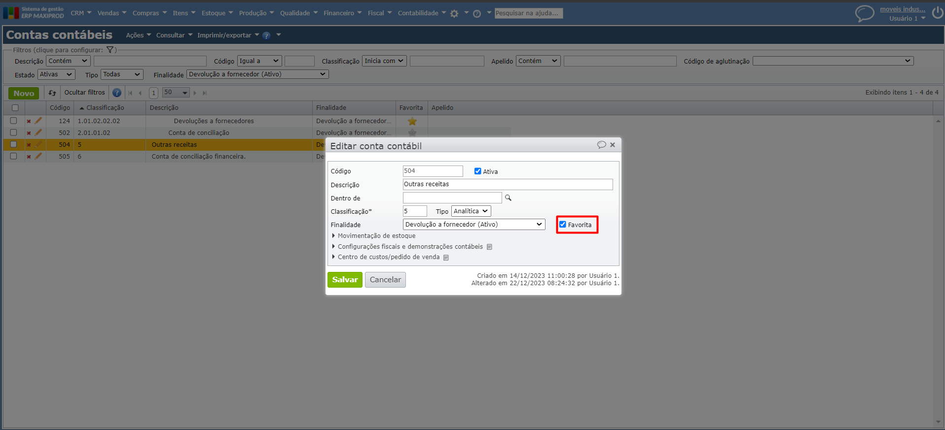
Task: Open the Apelido filter operator dropdown
Action: [538, 61]
